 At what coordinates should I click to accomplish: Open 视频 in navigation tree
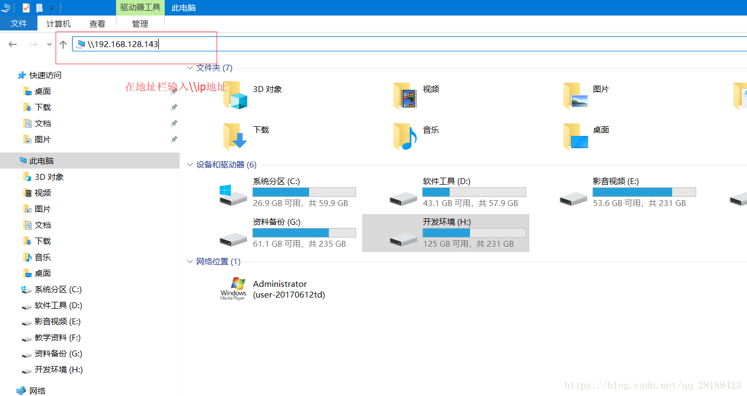43,193
